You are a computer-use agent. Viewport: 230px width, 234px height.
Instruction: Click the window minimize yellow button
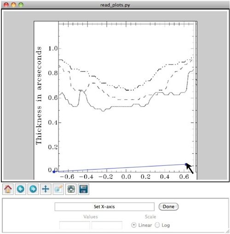pos(13,5)
